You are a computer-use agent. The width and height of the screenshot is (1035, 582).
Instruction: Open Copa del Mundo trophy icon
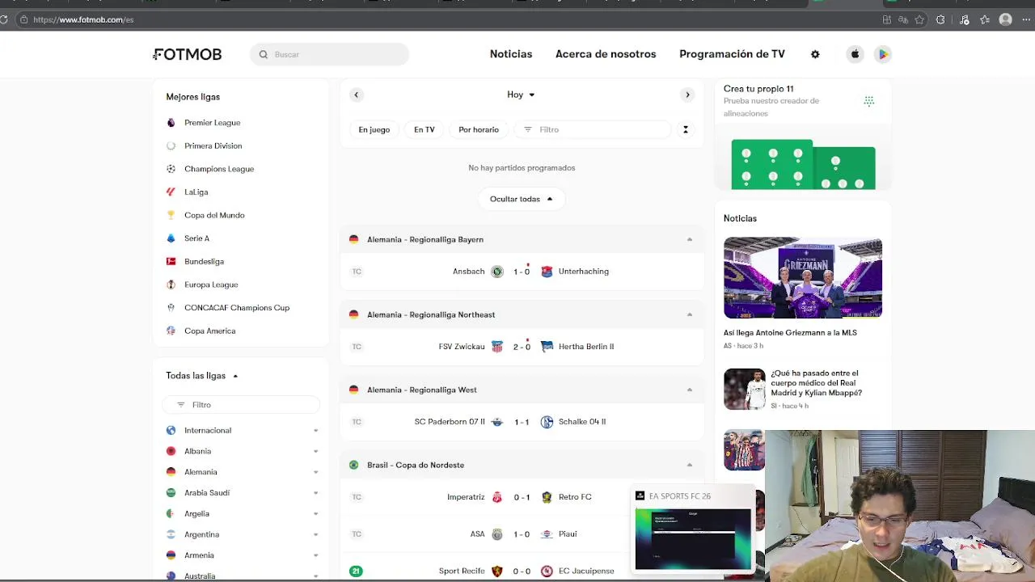171,215
